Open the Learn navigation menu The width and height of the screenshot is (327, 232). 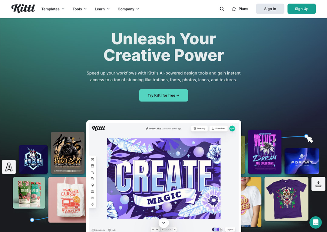tap(102, 9)
